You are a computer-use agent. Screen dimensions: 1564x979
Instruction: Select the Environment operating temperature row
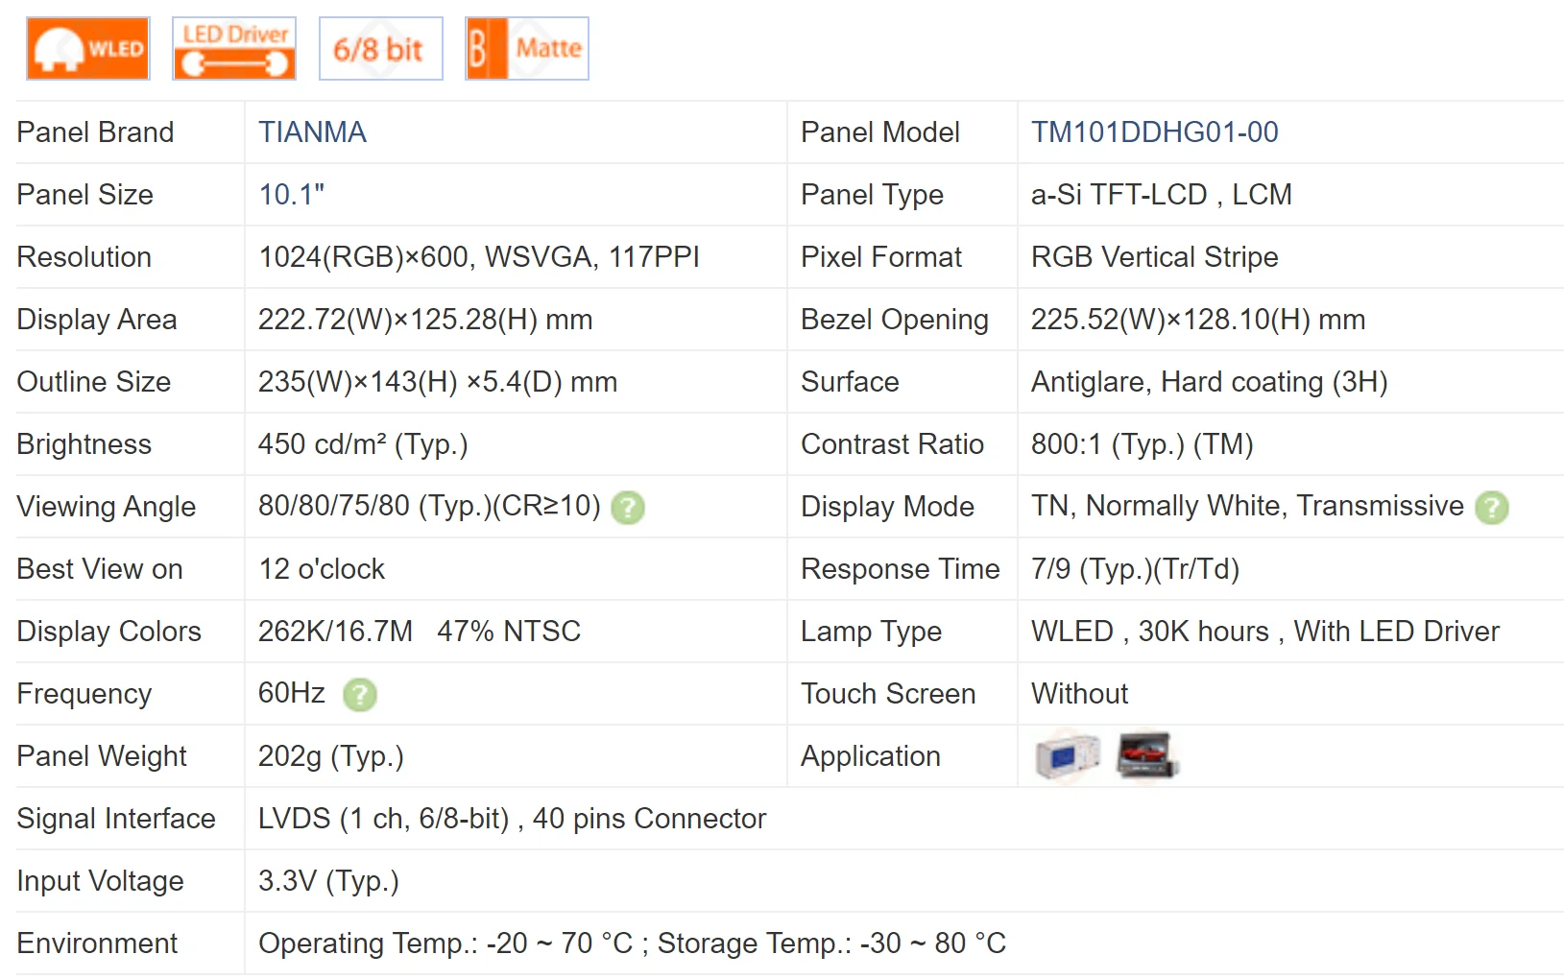pyautogui.click(x=632, y=943)
